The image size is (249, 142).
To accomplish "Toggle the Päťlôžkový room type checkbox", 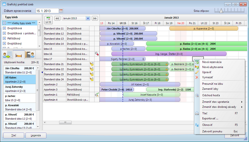I will pos(4,38).
